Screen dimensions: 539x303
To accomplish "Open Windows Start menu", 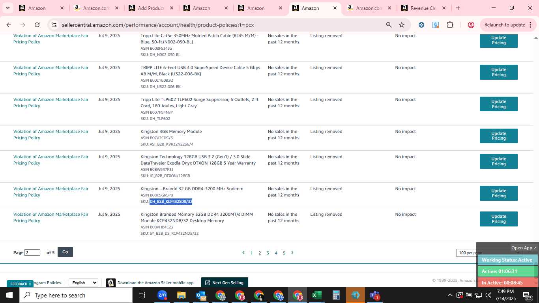I will pos(9,295).
